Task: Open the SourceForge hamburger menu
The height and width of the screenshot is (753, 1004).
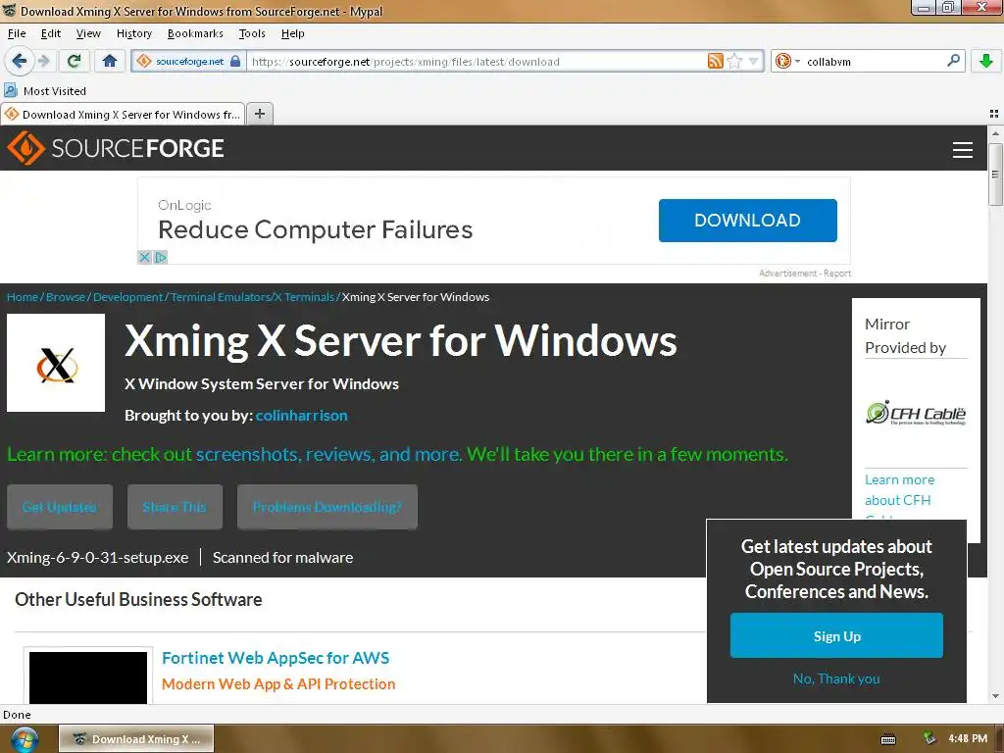Action: [963, 150]
